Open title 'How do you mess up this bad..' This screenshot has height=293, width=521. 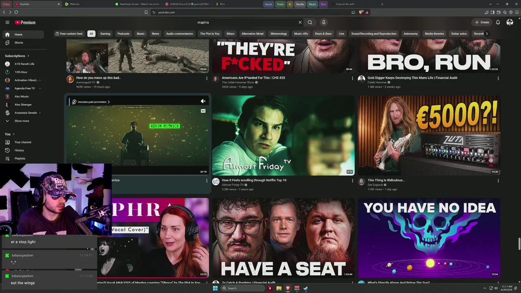99,78
